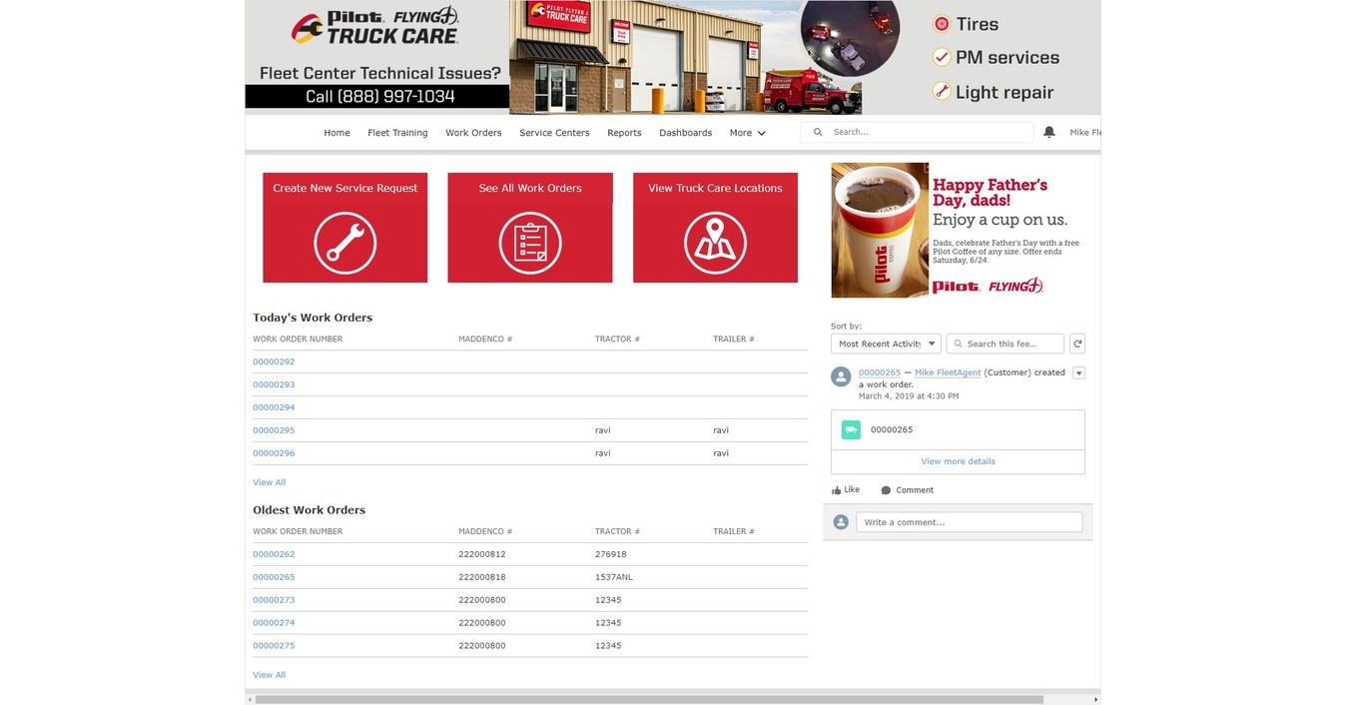
Task: Click the map pin locations icon
Action: 715,243
